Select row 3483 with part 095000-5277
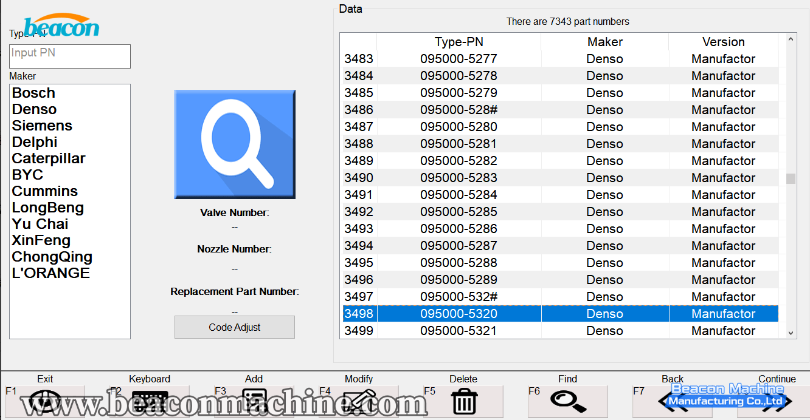 [x=459, y=59]
